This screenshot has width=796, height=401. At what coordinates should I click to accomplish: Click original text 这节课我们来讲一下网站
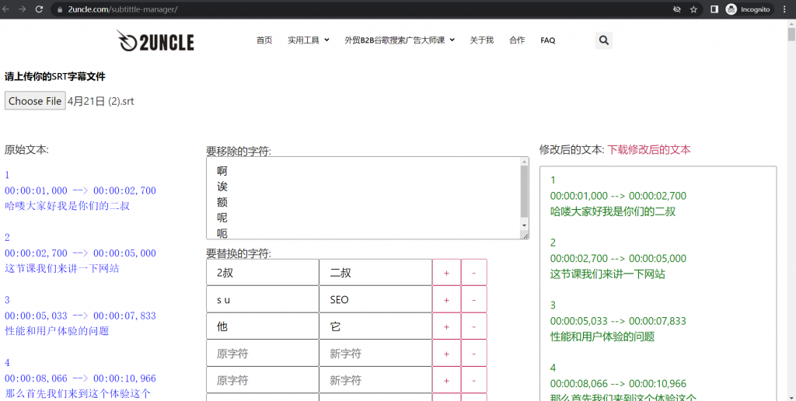[x=62, y=268]
